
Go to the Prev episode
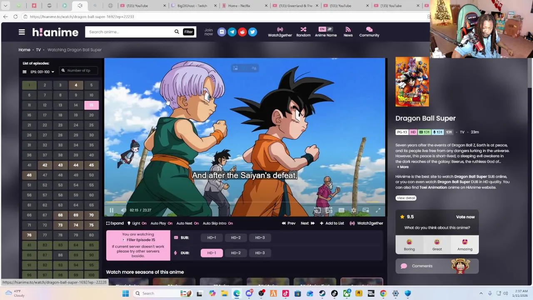click(x=289, y=223)
